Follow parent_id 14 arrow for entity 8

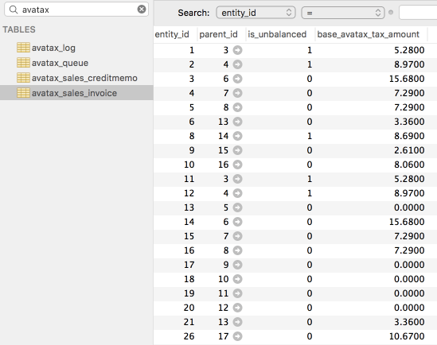237,136
